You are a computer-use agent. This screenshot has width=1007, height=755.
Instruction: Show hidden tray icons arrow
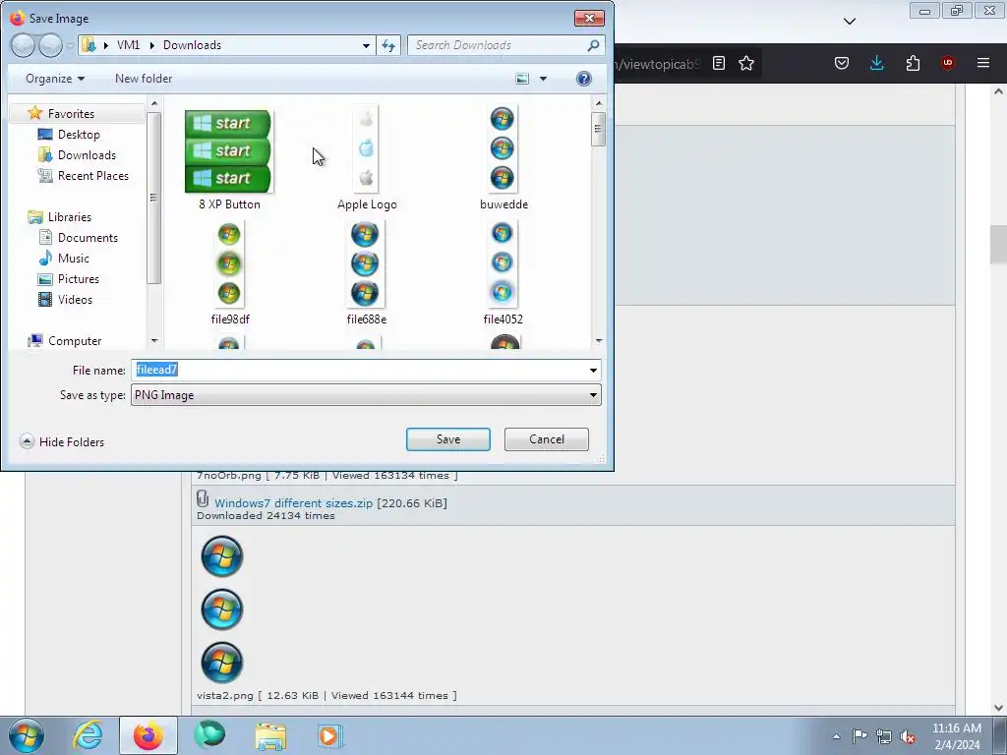(x=836, y=736)
